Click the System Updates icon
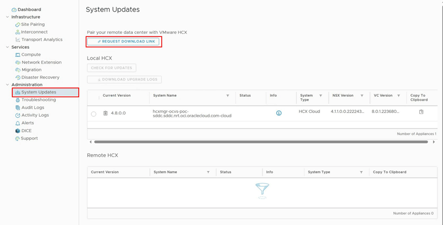The width and height of the screenshot is (443, 225). pos(18,92)
